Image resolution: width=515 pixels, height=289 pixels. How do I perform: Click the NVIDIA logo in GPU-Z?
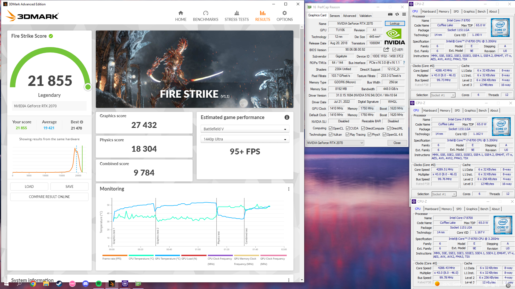click(395, 37)
